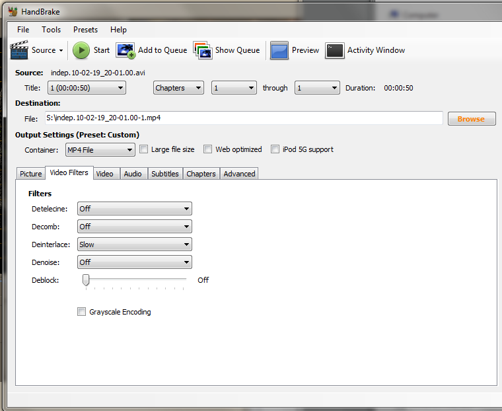
Task: Click the Deblock value label 'Off'
Action: [x=203, y=280]
